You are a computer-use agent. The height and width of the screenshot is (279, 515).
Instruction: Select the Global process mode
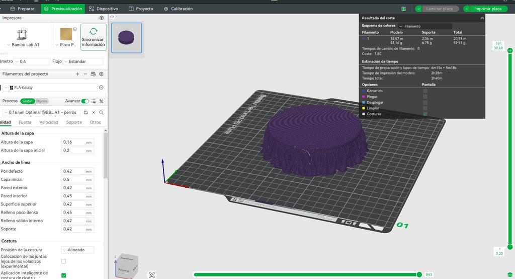click(28, 101)
